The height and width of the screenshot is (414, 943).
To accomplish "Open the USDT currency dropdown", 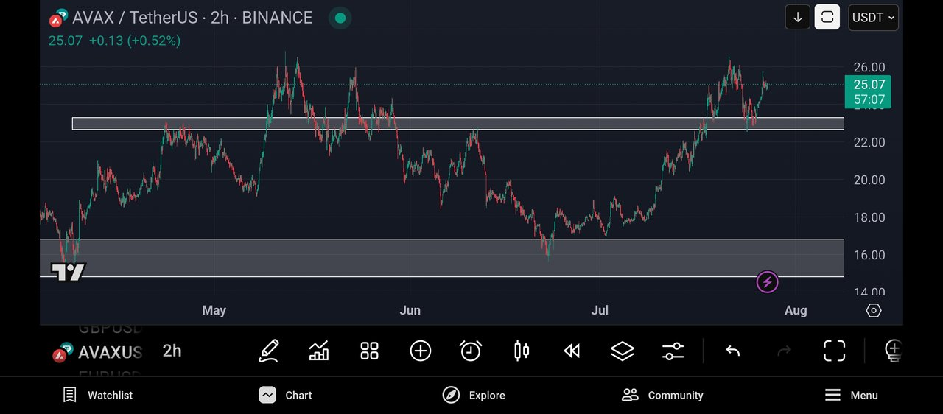I will click(874, 17).
